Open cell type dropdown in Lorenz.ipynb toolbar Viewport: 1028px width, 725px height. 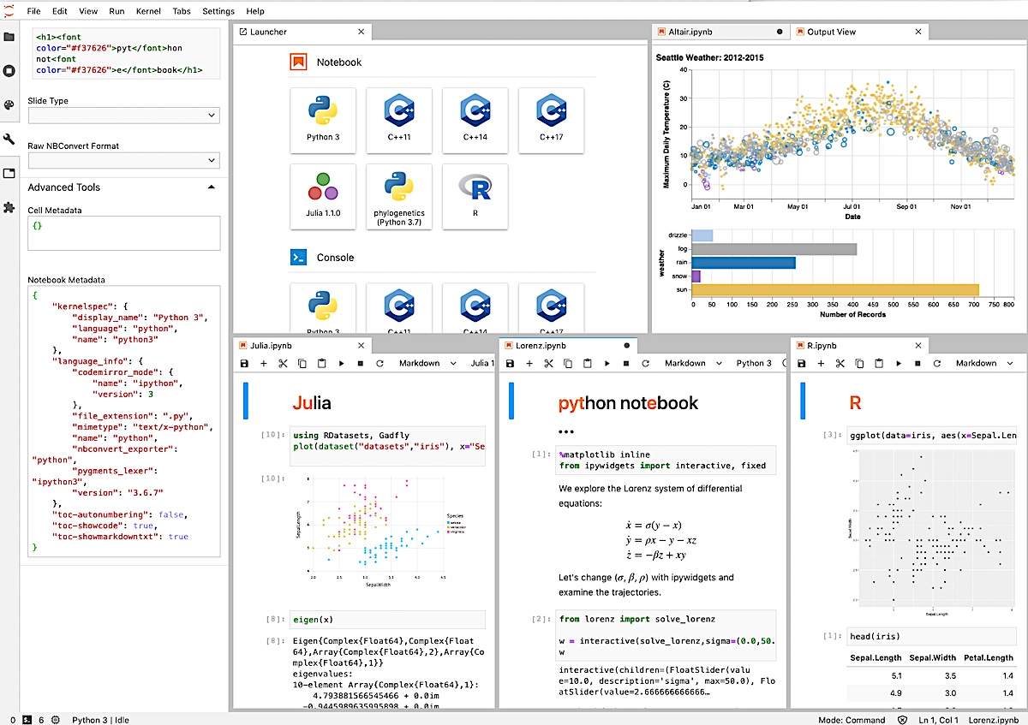click(x=693, y=363)
